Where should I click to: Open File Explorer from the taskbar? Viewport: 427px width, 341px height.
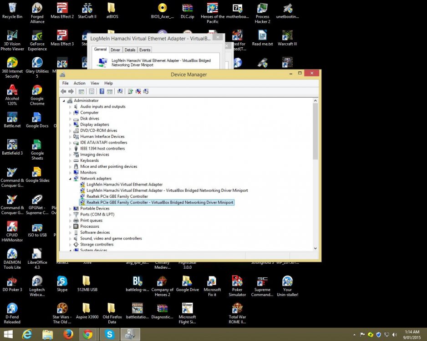47,334
